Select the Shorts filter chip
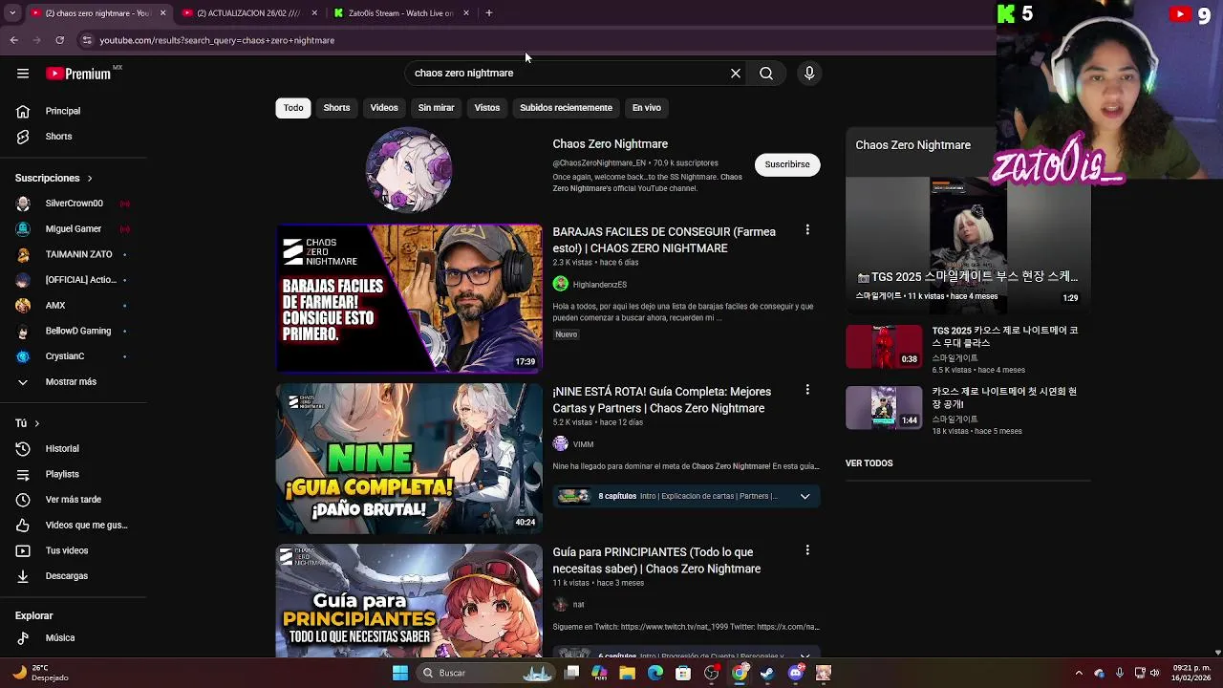The width and height of the screenshot is (1223, 688). 336,108
